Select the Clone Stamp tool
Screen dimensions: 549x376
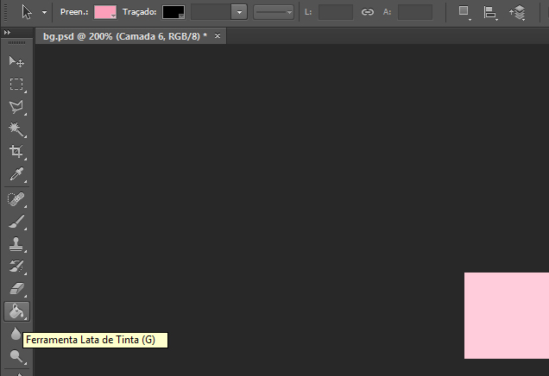point(16,244)
